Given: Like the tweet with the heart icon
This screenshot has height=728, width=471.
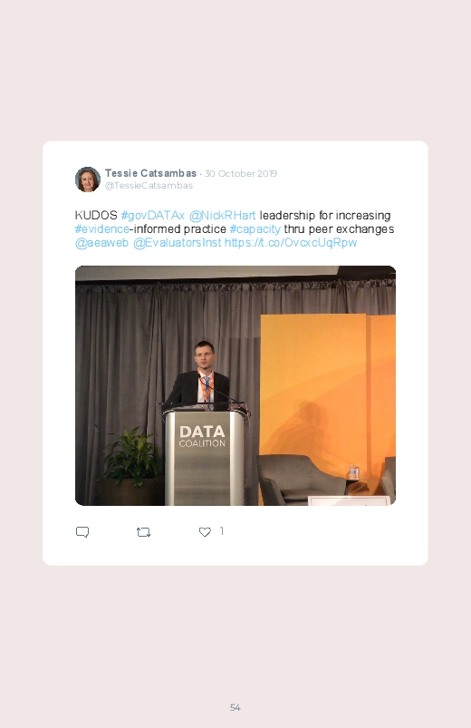Looking at the screenshot, I should 205,532.
